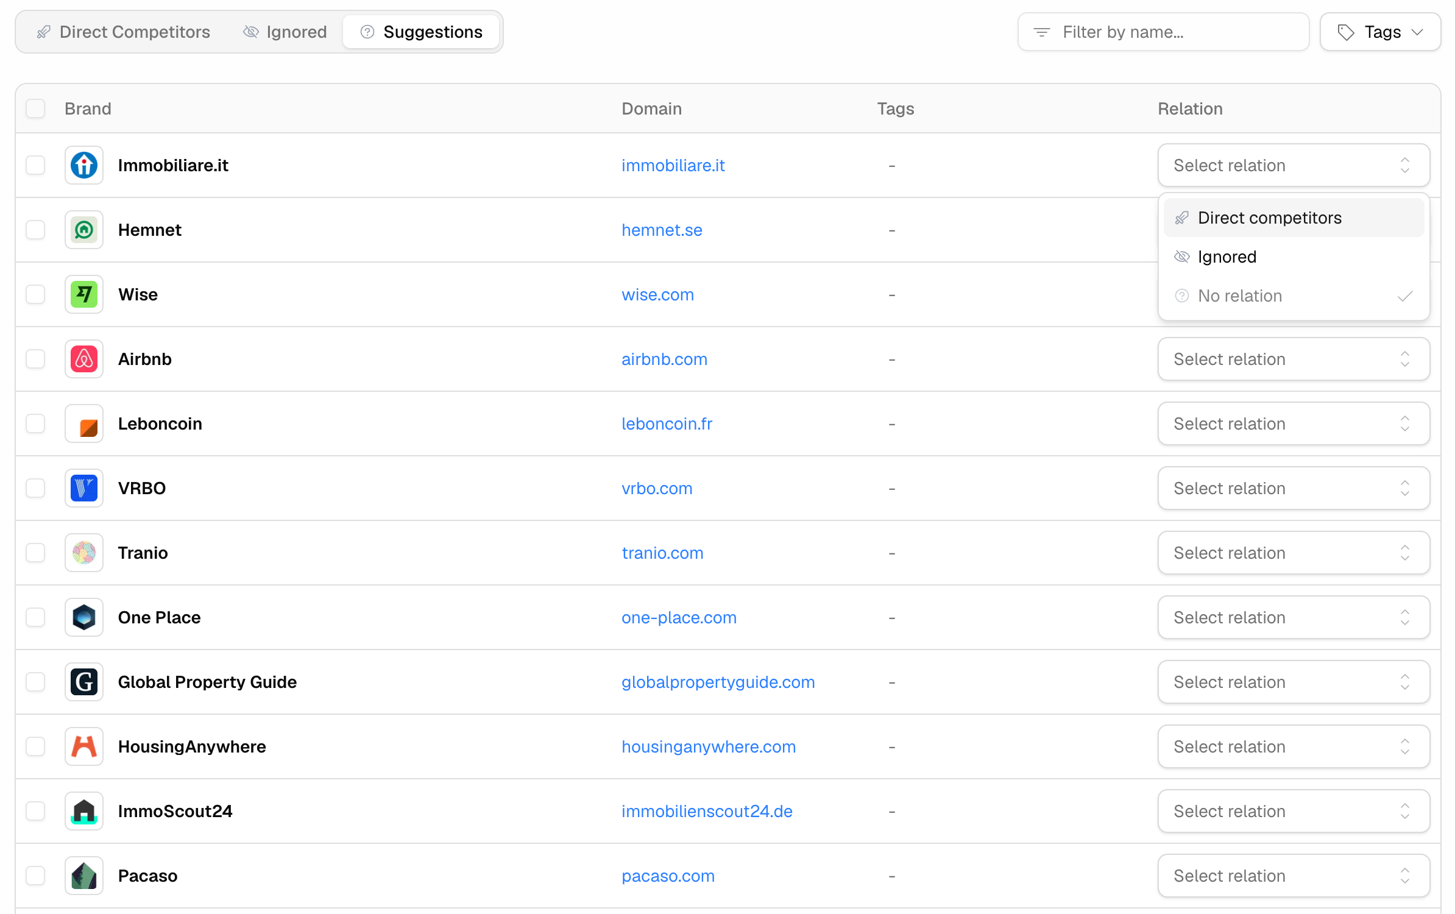Click the question icon beside No relation option
Image resolution: width=1455 pixels, height=914 pixels.
tap(1181, 296)
